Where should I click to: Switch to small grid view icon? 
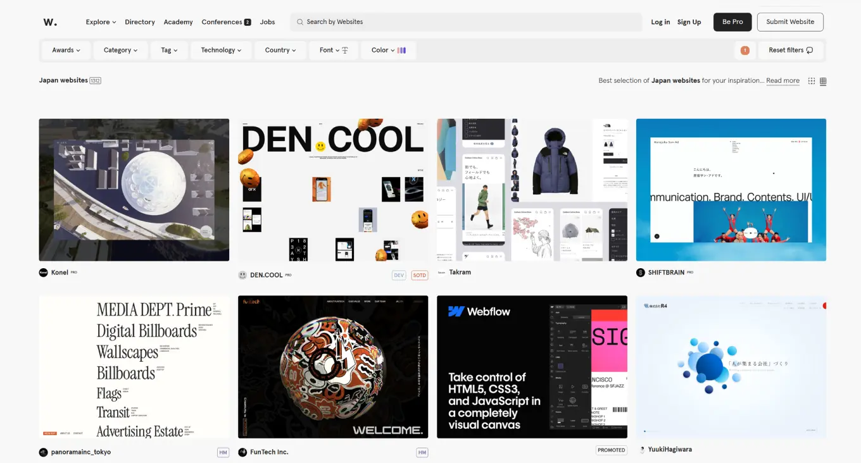click(812, 81)
